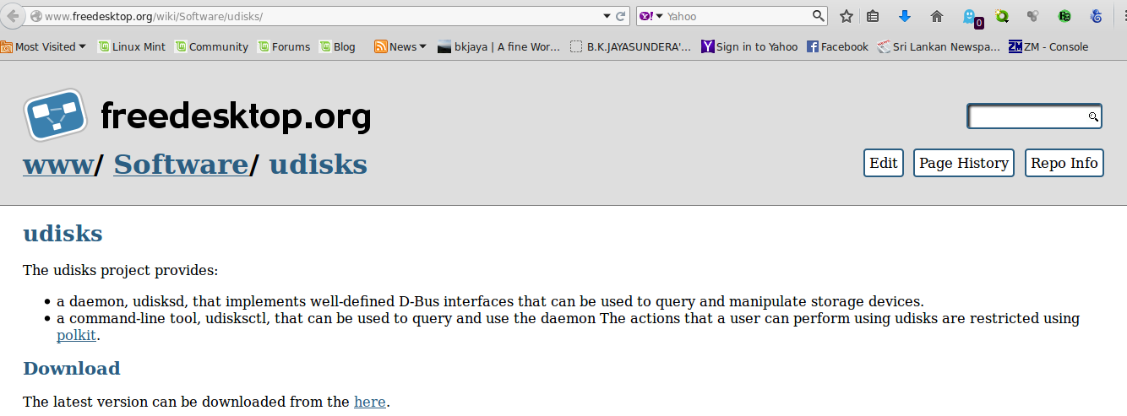Open the Facebook bookmark
Viewport: 1127px width, 416px height.
tap(837, 47)
